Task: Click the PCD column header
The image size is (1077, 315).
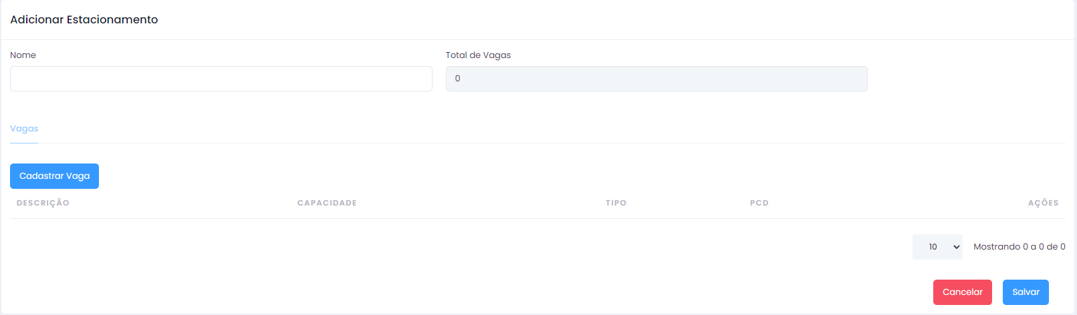Action: (x=759, y=203)
